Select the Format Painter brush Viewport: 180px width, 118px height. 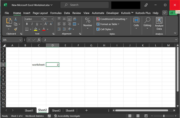click(x=16, y=29)
